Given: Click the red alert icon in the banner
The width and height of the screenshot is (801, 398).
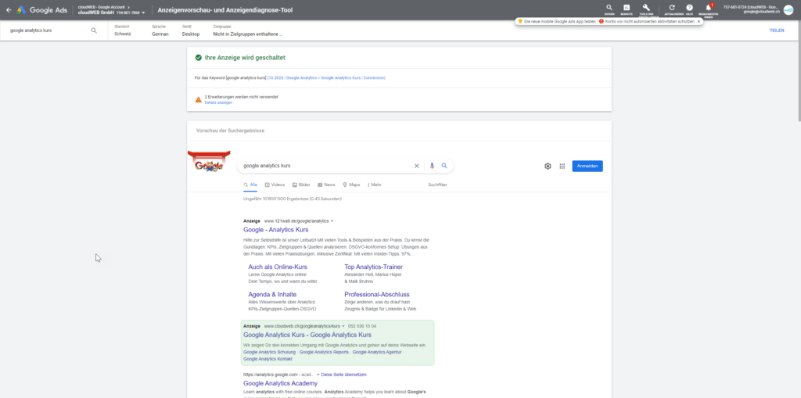Looking at the screenshot, I should coord(602,21).
